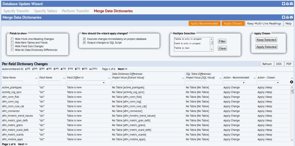
Task: Click the results table vertical scrollbar thumb
Action: click(x=292, y=91)
